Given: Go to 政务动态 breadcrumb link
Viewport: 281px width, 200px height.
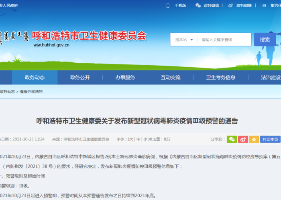Looking at the screenshot, I should pos(7,92).
